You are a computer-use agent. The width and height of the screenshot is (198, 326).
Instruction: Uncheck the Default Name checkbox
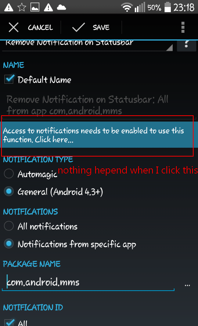point(9,80)
